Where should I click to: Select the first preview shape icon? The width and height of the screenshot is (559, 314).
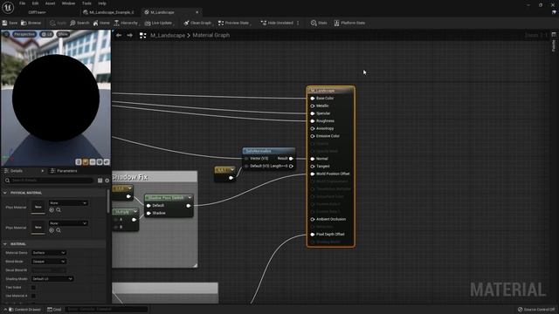point(79,162)
